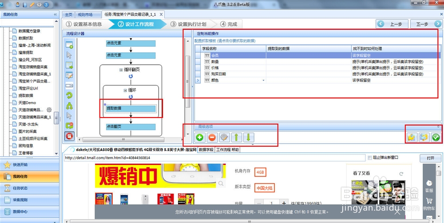444x223 pixels.
Task: Click flow designer vertical scrollbar down arrow
Action: [187, 134]
